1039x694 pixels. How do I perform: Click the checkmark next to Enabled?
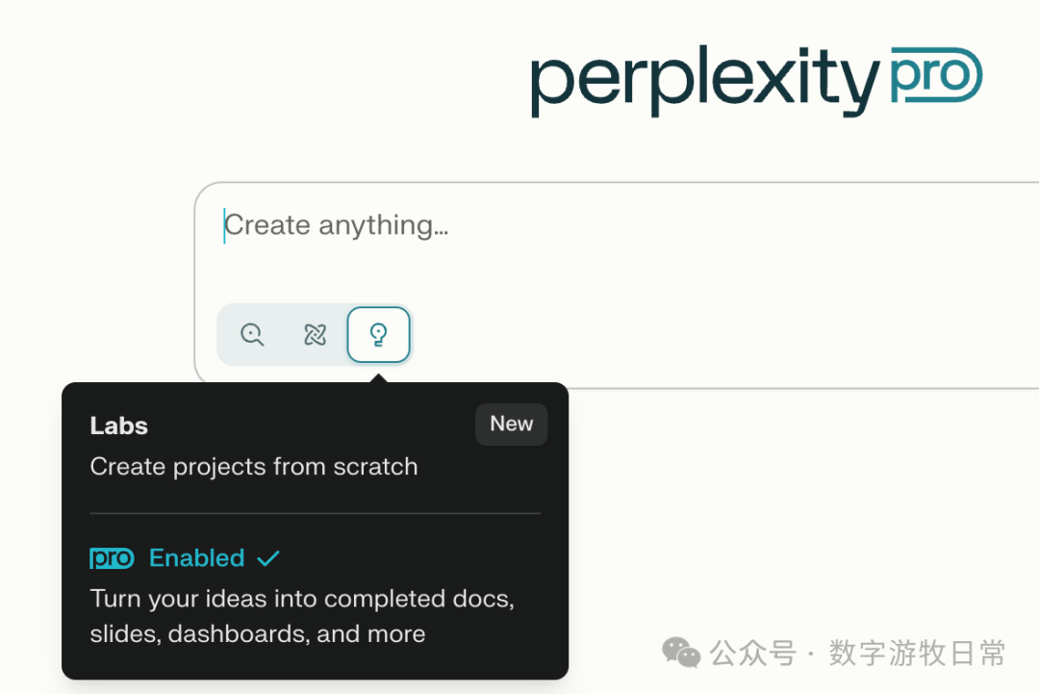point(268,558)
